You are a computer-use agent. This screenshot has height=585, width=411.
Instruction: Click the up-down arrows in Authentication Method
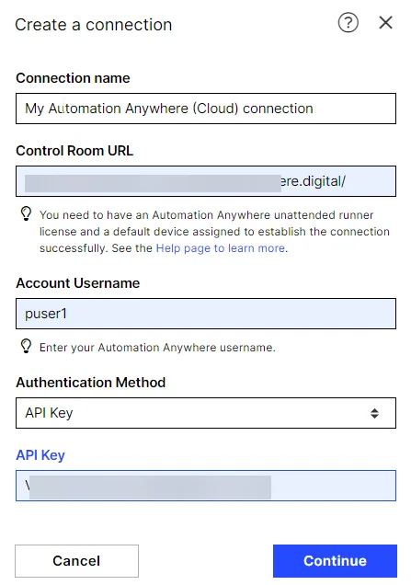(374, 413)
